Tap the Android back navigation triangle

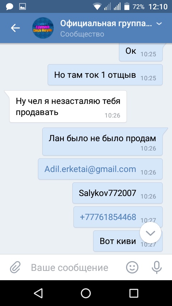tap(38, 293)
